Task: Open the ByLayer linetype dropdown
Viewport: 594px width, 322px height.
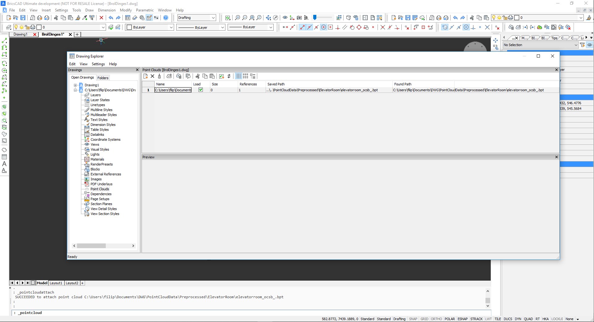Action: click(x=201, y=27)
